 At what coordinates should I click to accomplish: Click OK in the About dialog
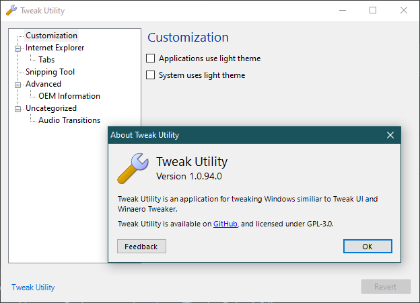click(367, 247)
